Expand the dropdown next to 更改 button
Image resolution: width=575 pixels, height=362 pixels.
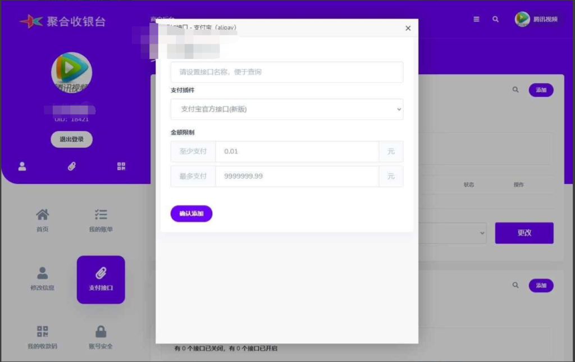click(483, 233)
